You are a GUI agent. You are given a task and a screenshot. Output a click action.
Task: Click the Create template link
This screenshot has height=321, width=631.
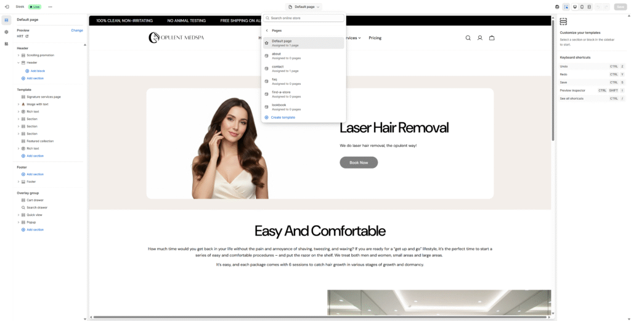pyautogui.click(x=282, y=117)
